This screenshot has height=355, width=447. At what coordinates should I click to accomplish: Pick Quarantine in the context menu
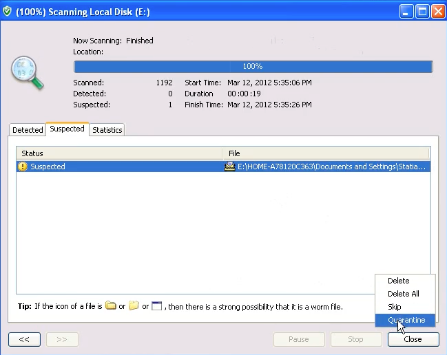406,320
